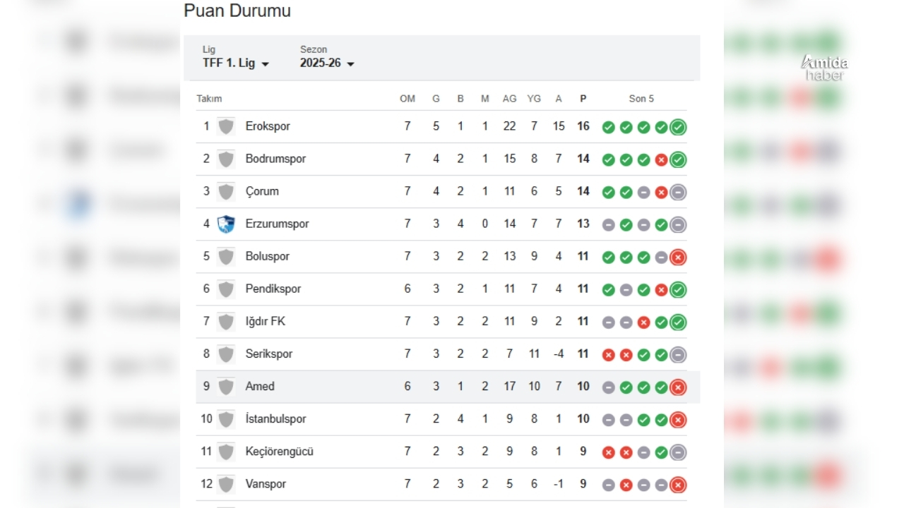
Task: Click Çorum's most recent draw icon
Action: 678,192
